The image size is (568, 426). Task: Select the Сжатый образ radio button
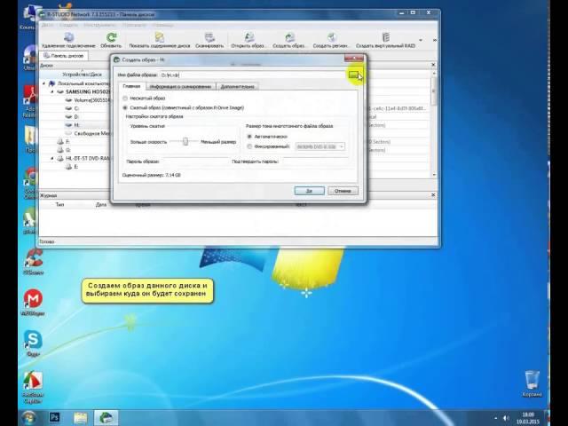pos(125,107)
